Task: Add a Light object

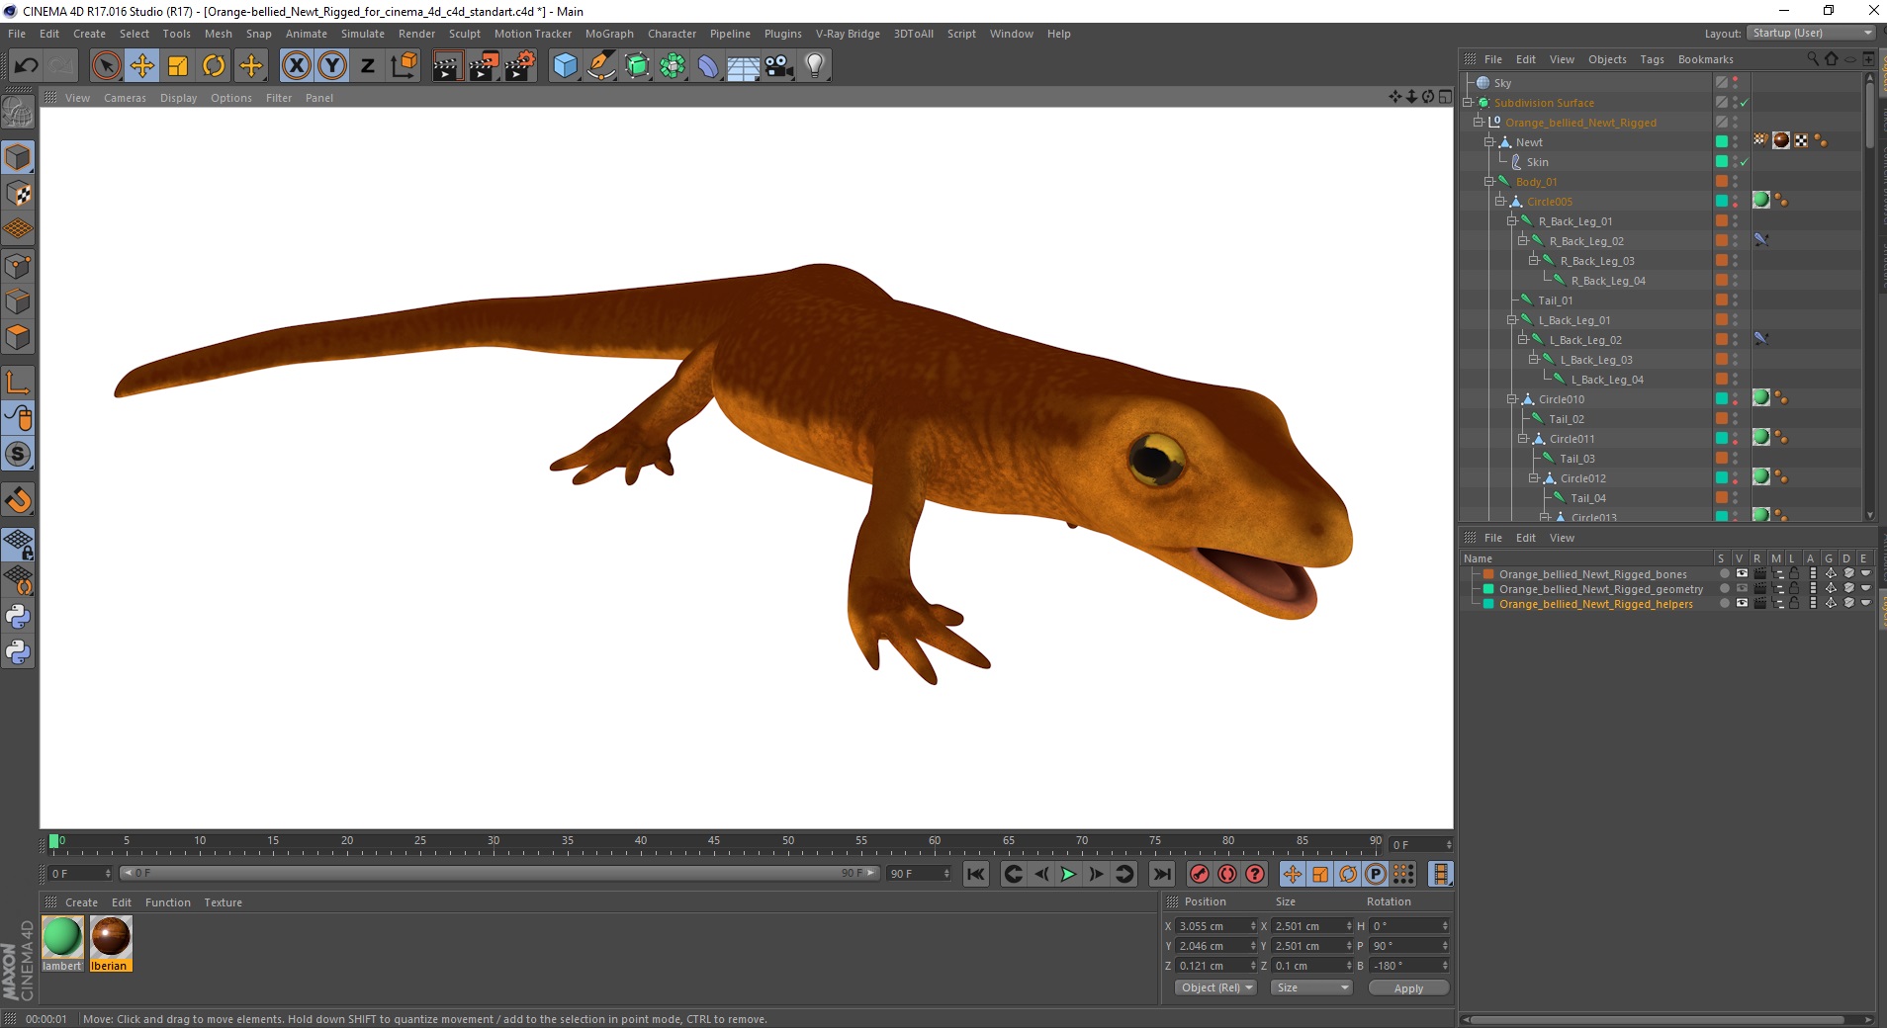Action: coord(815,66)
